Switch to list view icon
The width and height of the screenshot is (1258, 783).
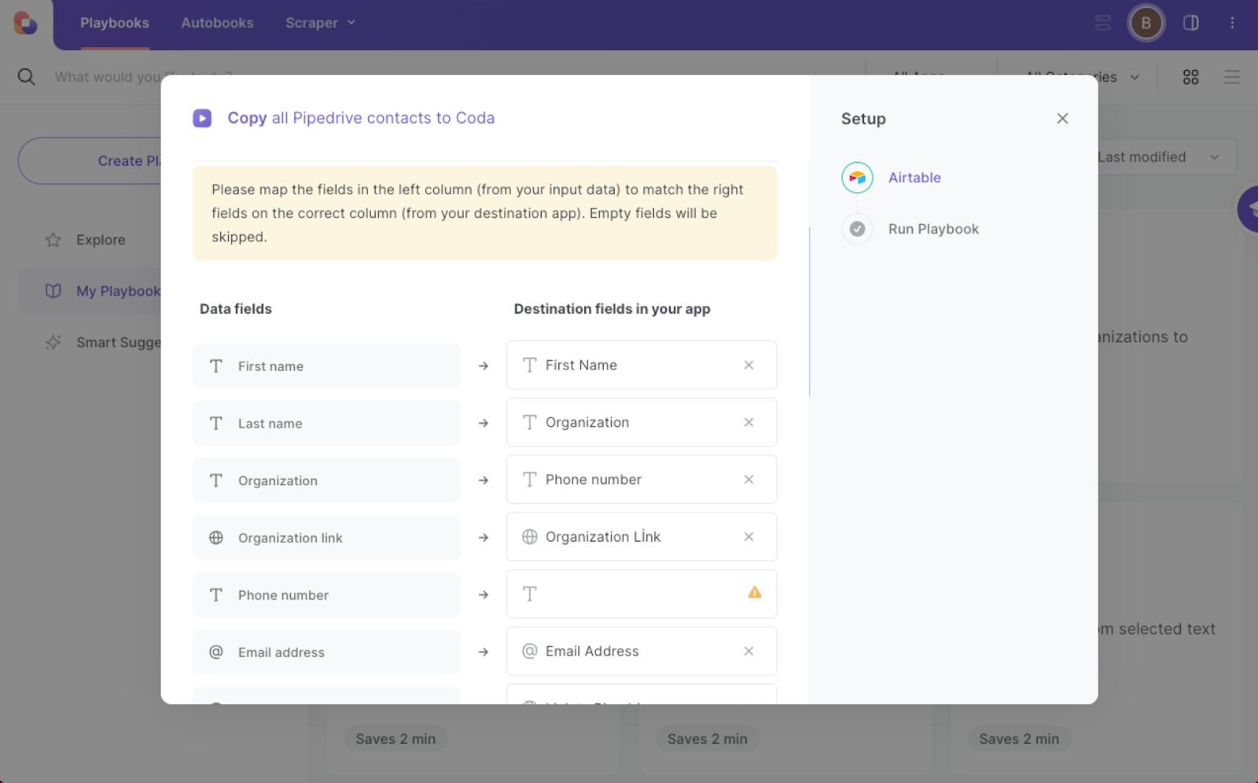pyautogui.click(x=1232, y=76)
